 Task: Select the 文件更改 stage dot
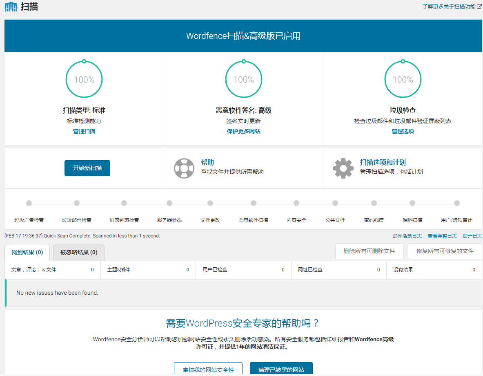(210, 203)
